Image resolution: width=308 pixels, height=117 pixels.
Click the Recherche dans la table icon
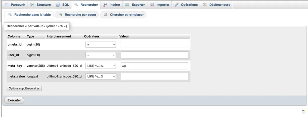(x=10, y=15)
